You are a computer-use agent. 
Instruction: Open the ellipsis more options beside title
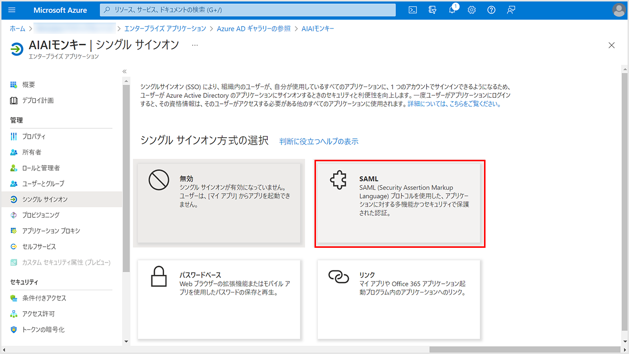[195, 45]
